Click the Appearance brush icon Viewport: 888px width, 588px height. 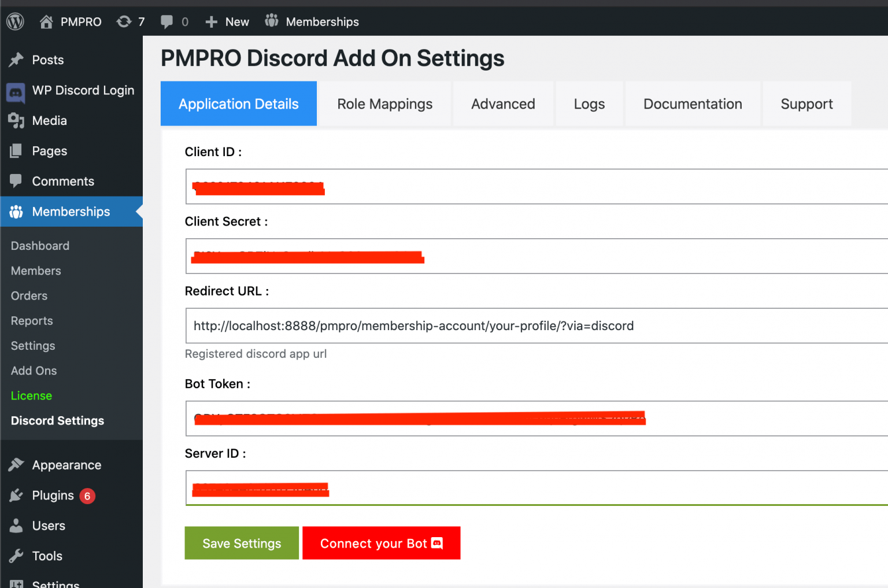[x=17, y=464]
